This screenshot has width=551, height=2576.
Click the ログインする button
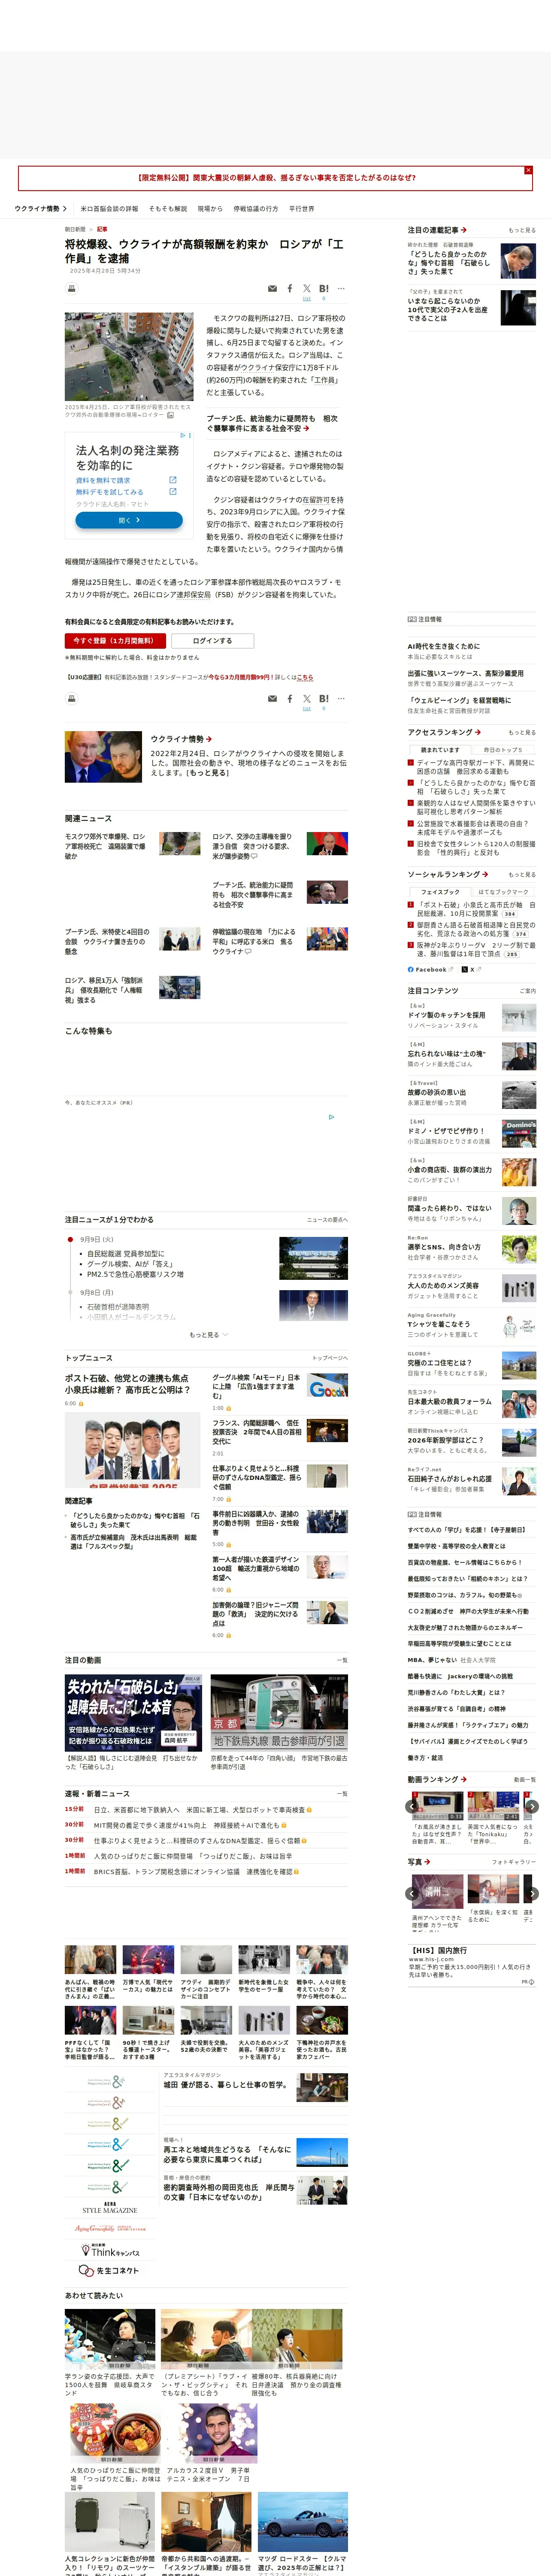click(x=212, y=640)
